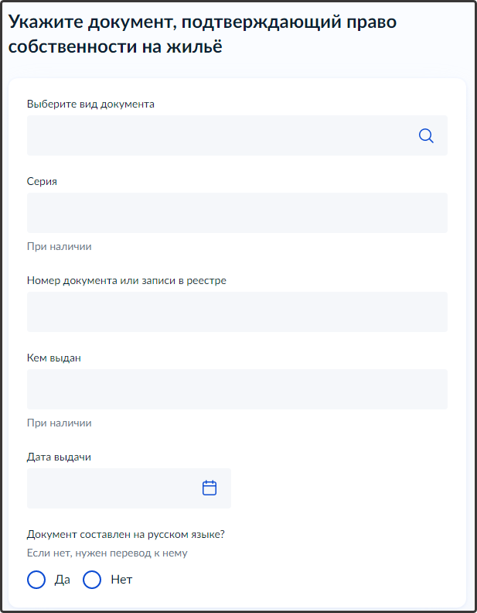This screenshot has height=613, width=477.
Task: Focus the "Кем выдан" text field
Action: click(237, 389)
